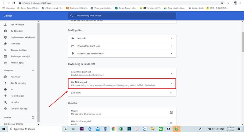Image resolution: width=244 pixels, height=132 pixels.
Task: Expand the Xem thêm section
Action: tap(122, 93)
